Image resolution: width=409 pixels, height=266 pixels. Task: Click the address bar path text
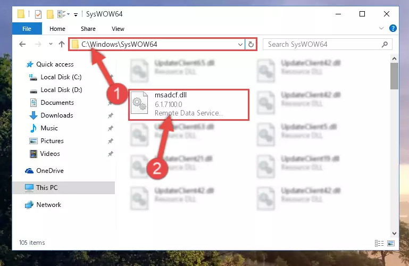pos(119,44)
